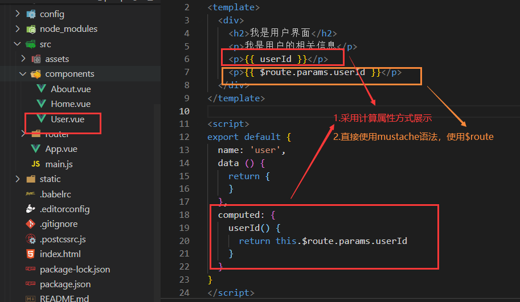Click the '<script>' tag on line 11

click(x=228, y=124)
